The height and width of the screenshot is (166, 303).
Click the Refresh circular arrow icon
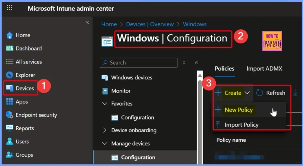point(260,93)
